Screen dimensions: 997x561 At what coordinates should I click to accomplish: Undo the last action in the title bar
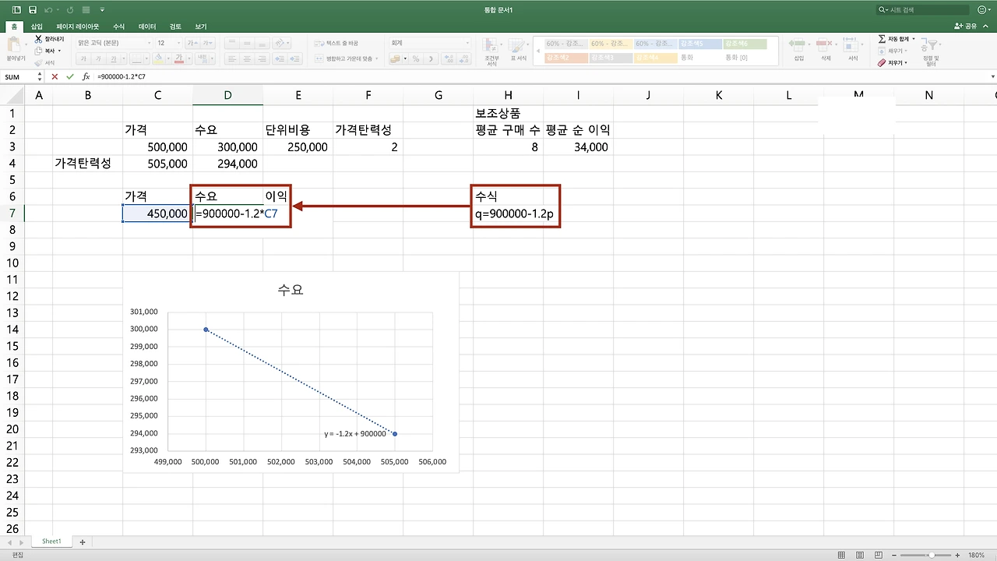point(49,10)
